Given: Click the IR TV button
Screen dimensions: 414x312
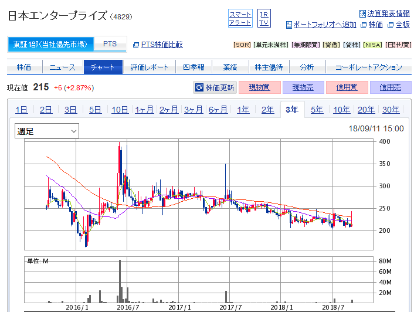Looking at the screenshot, I should pos(264,19).
